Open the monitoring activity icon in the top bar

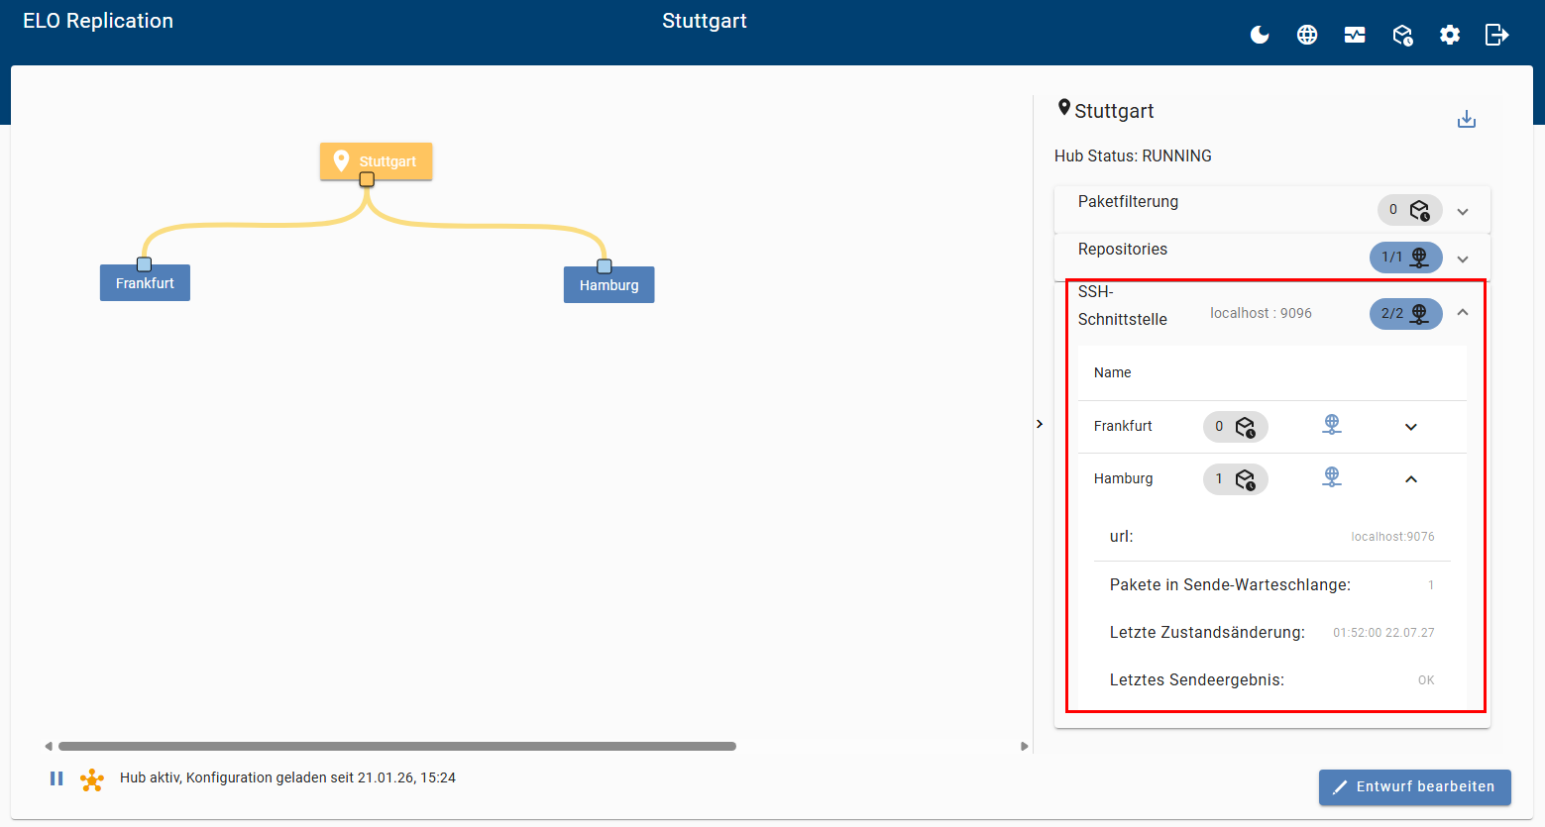coord(1355,34)
